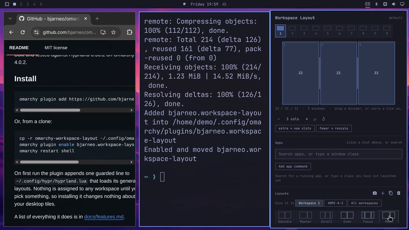The image size is (409, 230).
Task: Click the github.com/bjarneo address bar
Action: click(69, 32)
